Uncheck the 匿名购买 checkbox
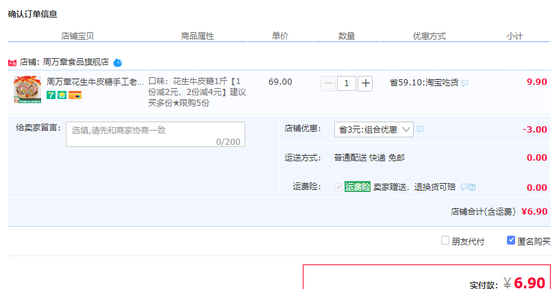The height and width of the screenshot is (289, 559). pyautogui.click(x=511, y=240)
